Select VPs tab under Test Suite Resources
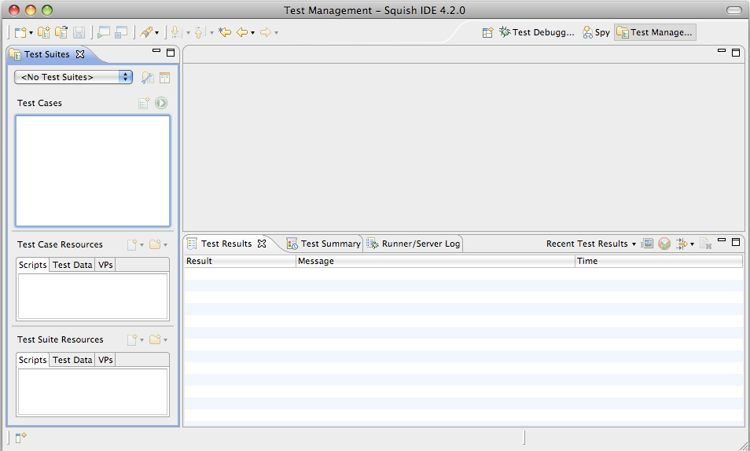This screenshot has width=750, height=451. click(105, 360)
